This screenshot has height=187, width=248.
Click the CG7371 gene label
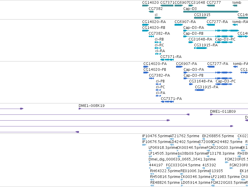point(167,3)
